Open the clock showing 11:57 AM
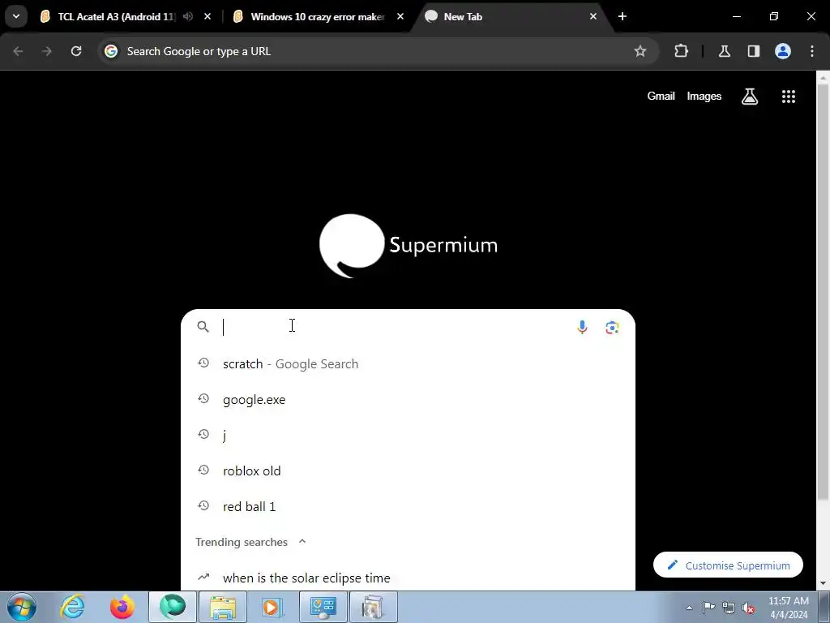This screenshot has height=623, width=830. pos(788,608)
